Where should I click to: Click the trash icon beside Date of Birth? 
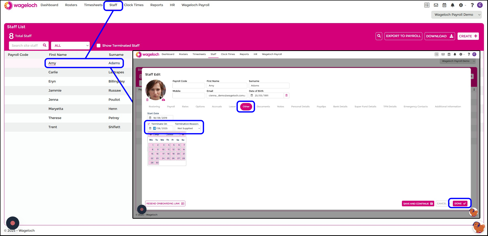(287, 95)
